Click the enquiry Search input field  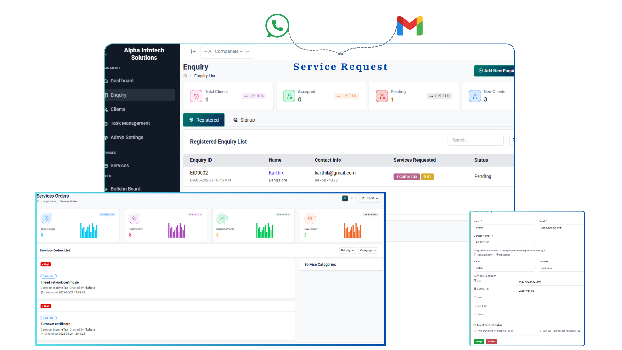click(475, 140)
